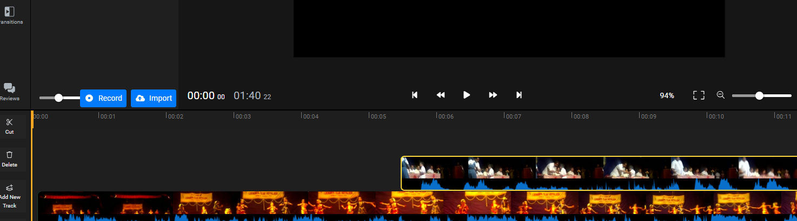Jump to 00:06 on the timeline ruler
Image resolution: width=797 pixels, height=221 pixels.
coord(445,116)
